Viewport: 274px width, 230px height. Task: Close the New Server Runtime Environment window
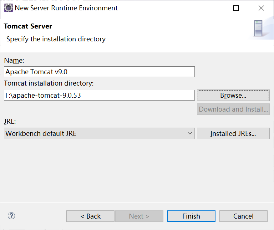pos(261,8)
